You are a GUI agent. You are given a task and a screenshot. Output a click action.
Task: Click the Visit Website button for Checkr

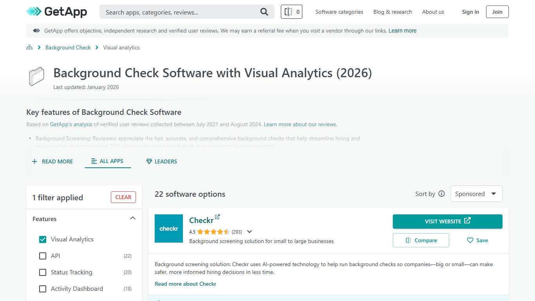click(x=447, y=221)
